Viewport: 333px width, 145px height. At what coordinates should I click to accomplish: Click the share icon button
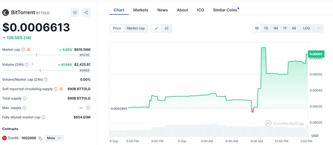86,13
